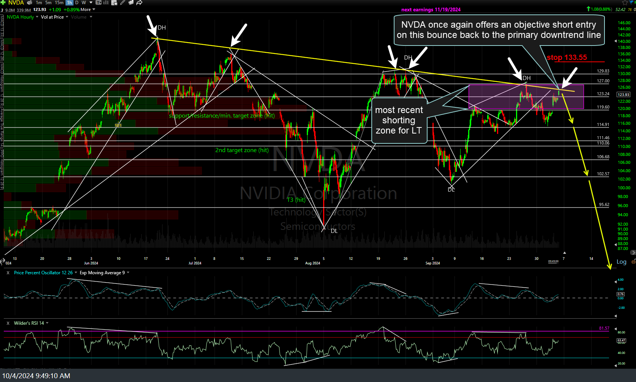Click the 339.9M volume figure in header
The height and width of the screenshot is (382, 636).
24,10
